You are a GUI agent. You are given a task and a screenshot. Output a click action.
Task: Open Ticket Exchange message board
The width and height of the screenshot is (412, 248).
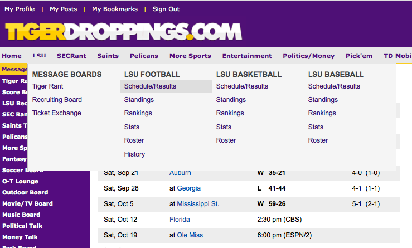coord(57,113)
